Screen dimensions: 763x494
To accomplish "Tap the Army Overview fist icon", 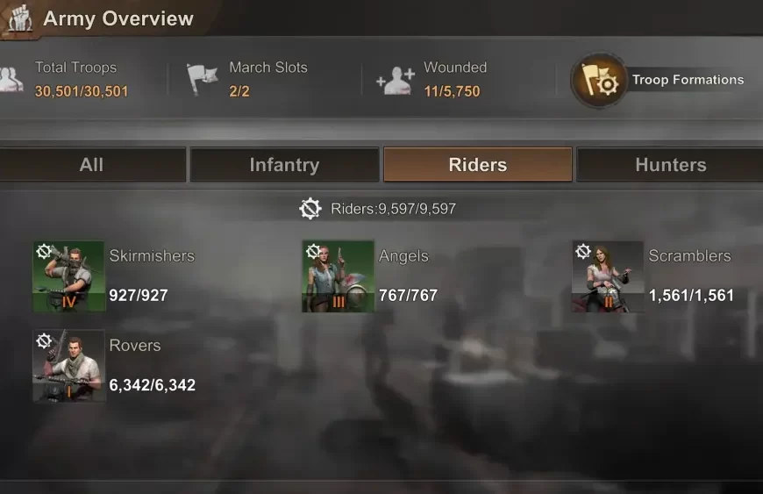I will [x=20, y=18].
